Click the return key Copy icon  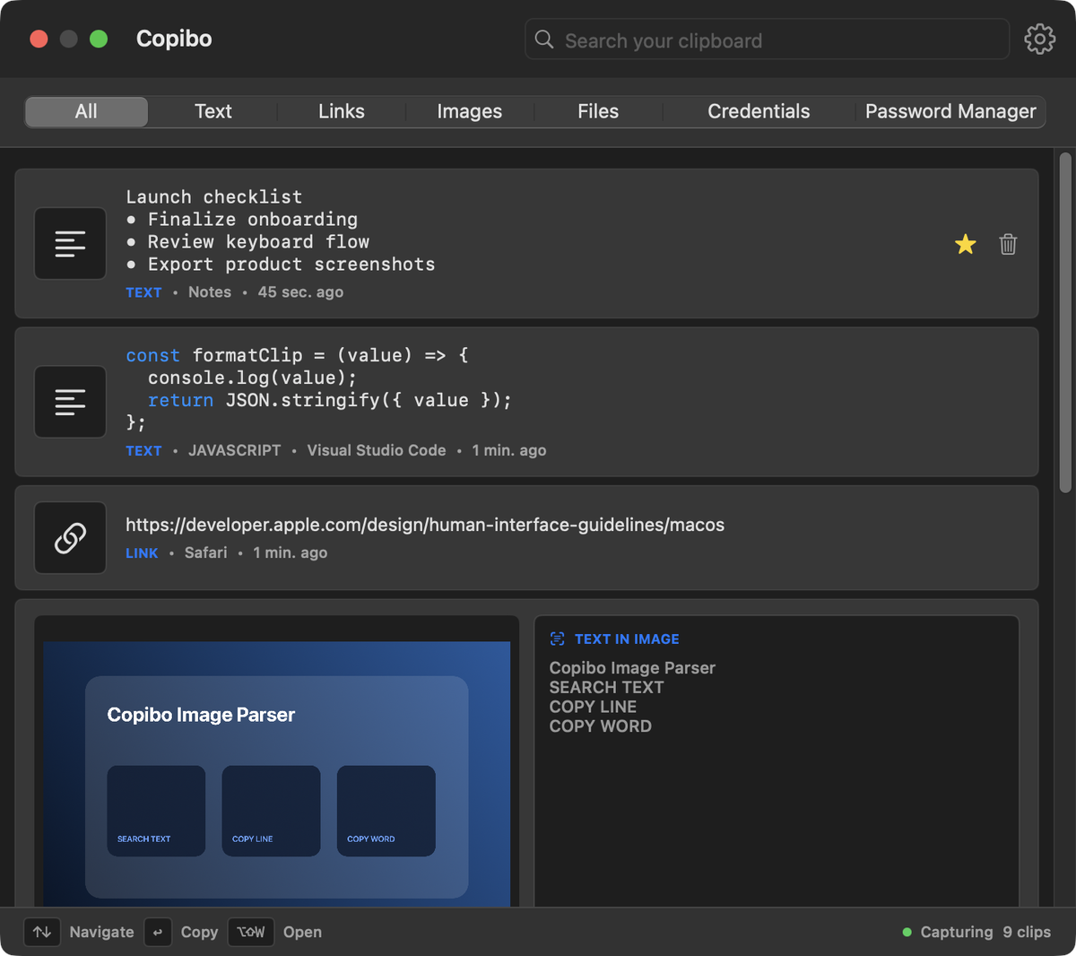click(x=157, y=932)
